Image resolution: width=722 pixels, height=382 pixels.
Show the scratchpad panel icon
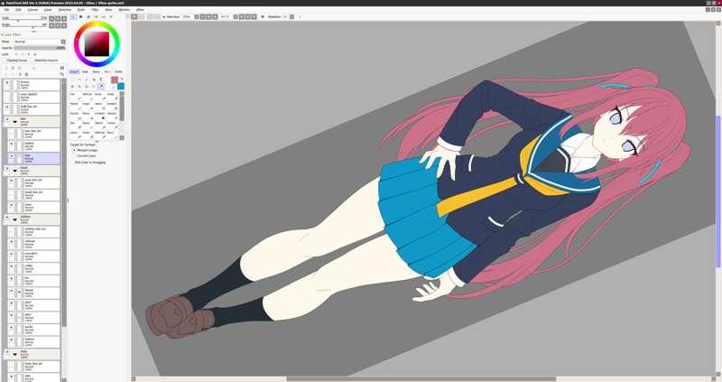[x=111, y=16]
